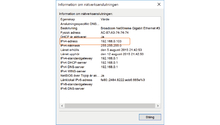Image resolution: width=220 pixels, height=125 pixels.
Task: Select the Fysisk adress row
Action: click(x=70, y=33)
